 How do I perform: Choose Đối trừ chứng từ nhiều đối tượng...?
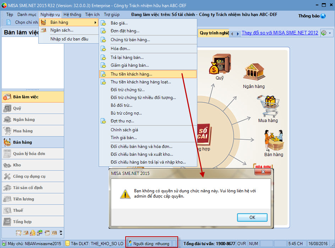[148, 98]
